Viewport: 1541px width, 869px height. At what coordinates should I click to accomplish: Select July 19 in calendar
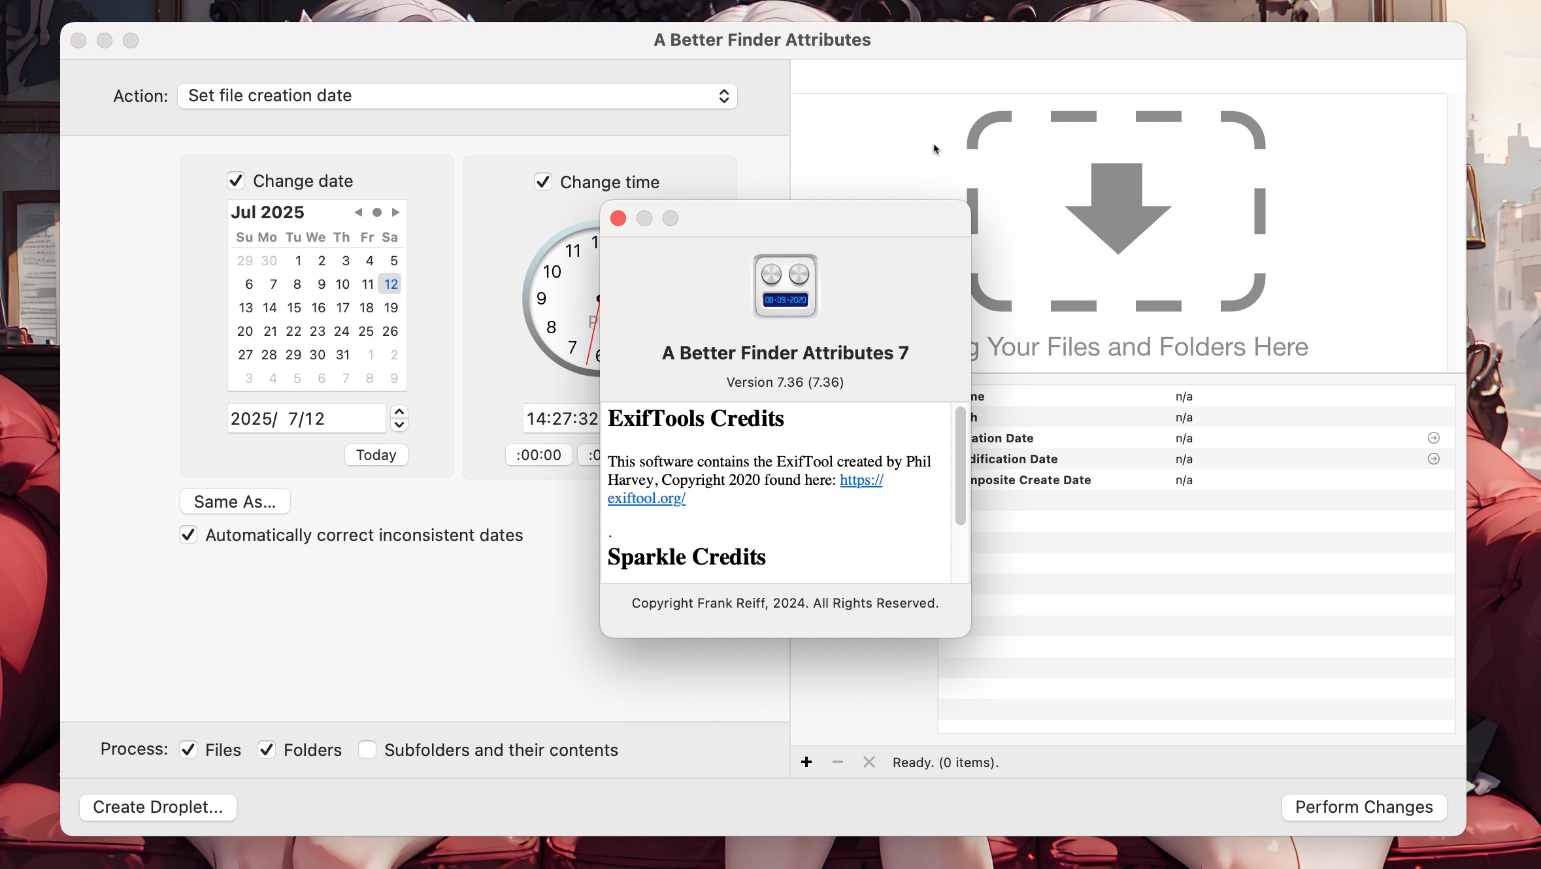pos(391,308)
